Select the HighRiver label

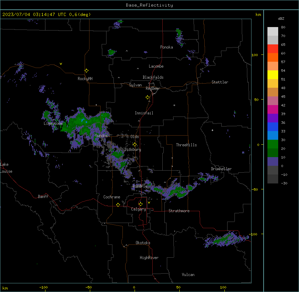[149, 258]
